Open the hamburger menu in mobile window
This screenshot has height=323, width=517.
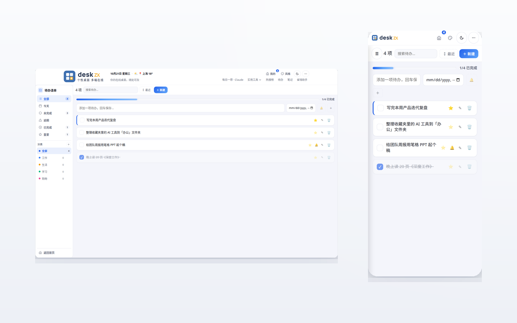(377, 53)
